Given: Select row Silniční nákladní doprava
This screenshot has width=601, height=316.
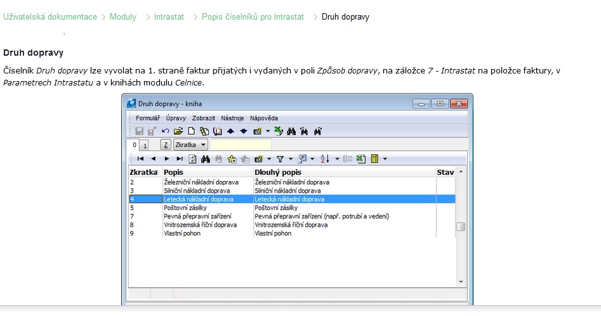Looking at the screenshot, I should pos(292,191).
